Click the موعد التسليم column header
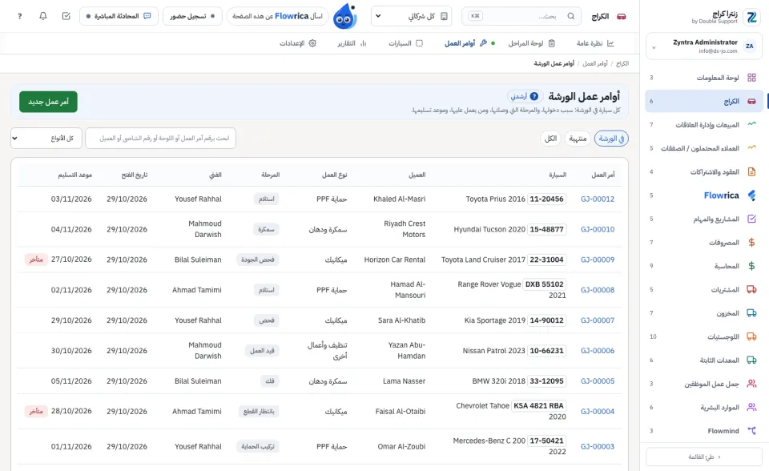Screen dimensions: 769x471 coord(75,175)
